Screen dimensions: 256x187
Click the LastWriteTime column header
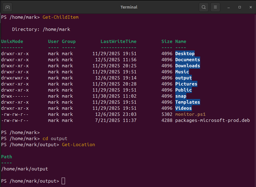[x=118, y=41]
